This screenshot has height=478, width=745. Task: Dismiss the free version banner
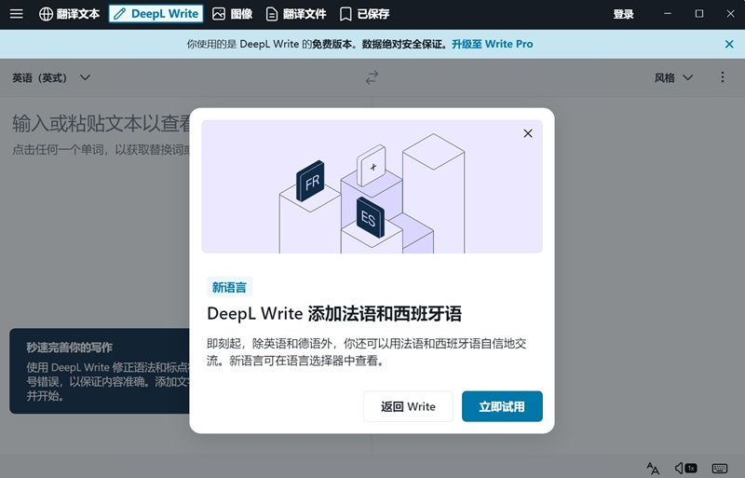[729, 44]
